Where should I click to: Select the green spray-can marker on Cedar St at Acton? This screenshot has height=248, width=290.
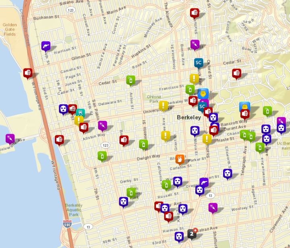click(131, 81)
